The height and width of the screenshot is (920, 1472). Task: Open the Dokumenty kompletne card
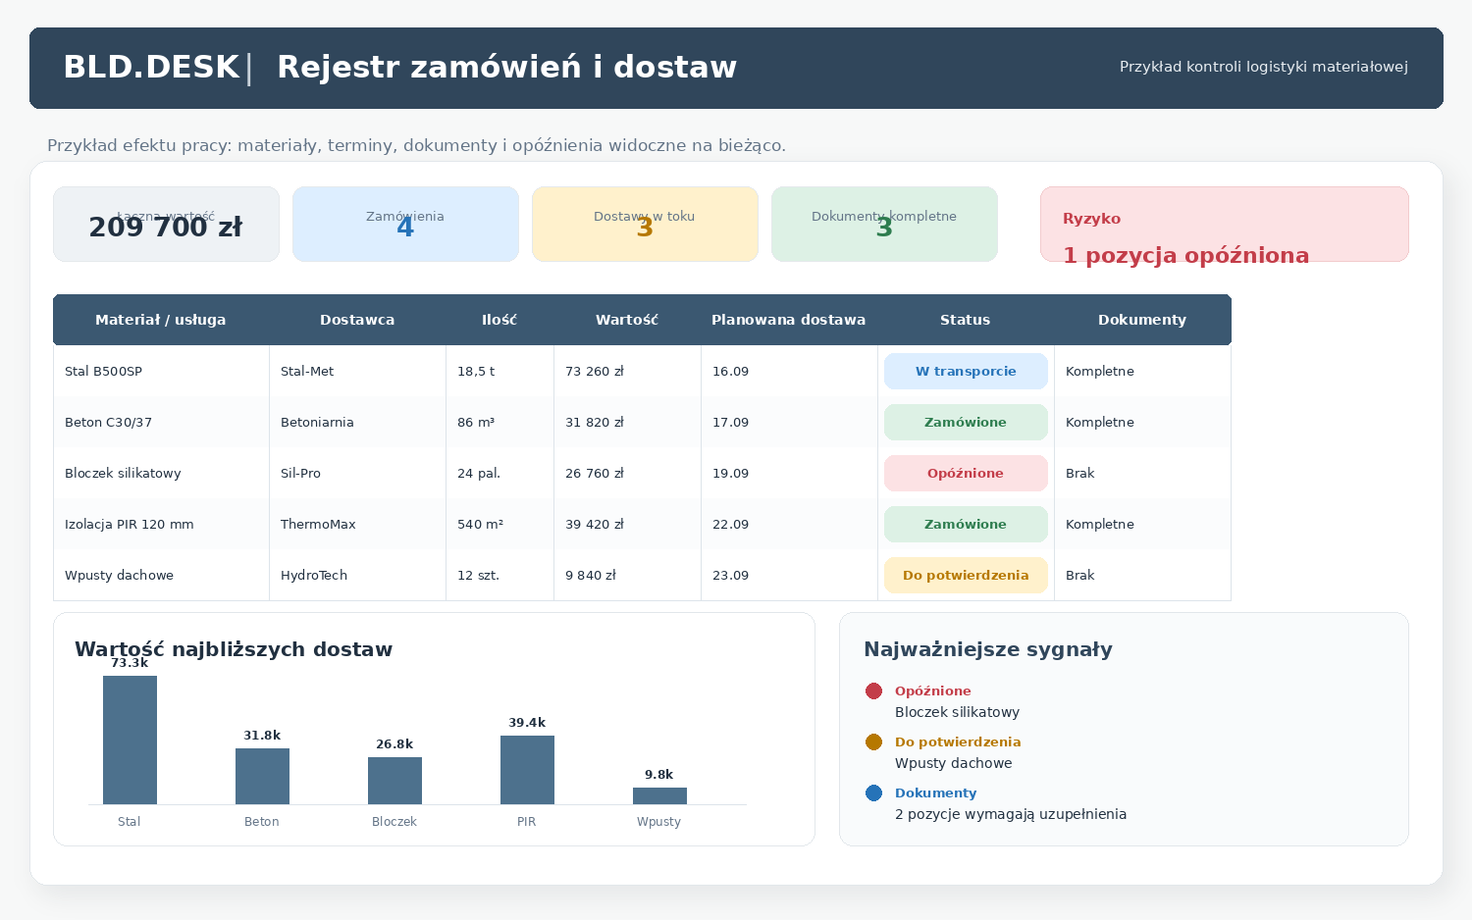884,225
